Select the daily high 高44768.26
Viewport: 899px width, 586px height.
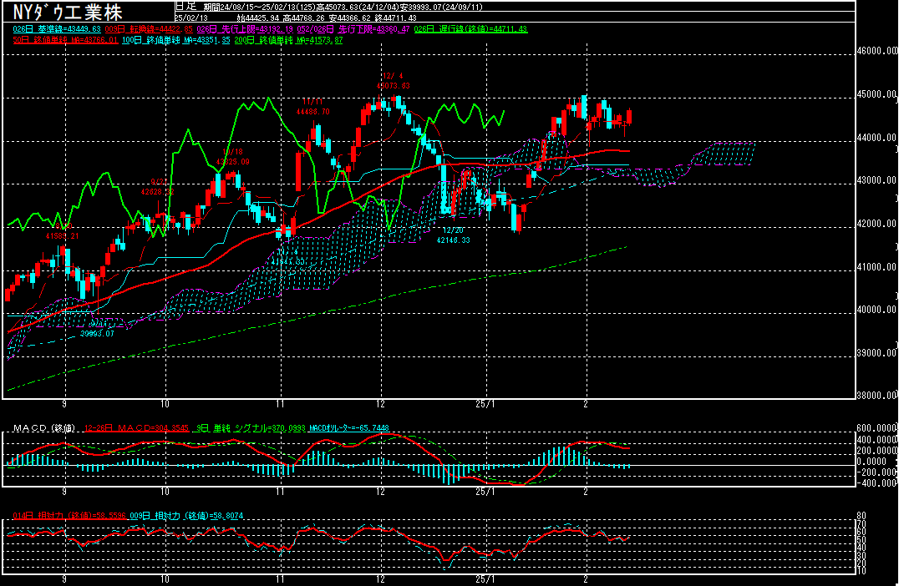tap(303, 18)
